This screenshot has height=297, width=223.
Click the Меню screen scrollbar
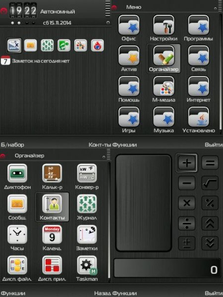[x=221, y=71]
